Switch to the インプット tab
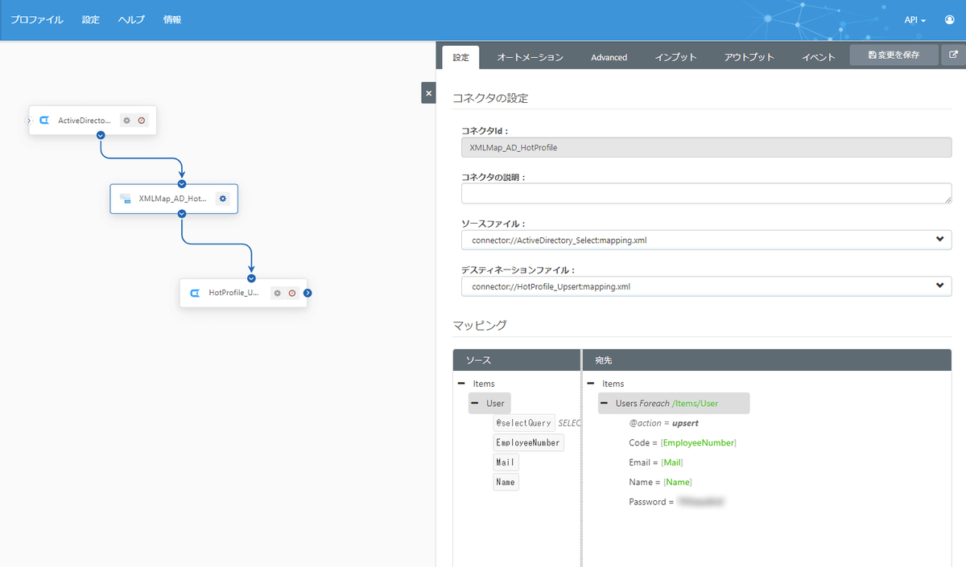This screenshot has width=966, height=567. click(x=676, y=57)
